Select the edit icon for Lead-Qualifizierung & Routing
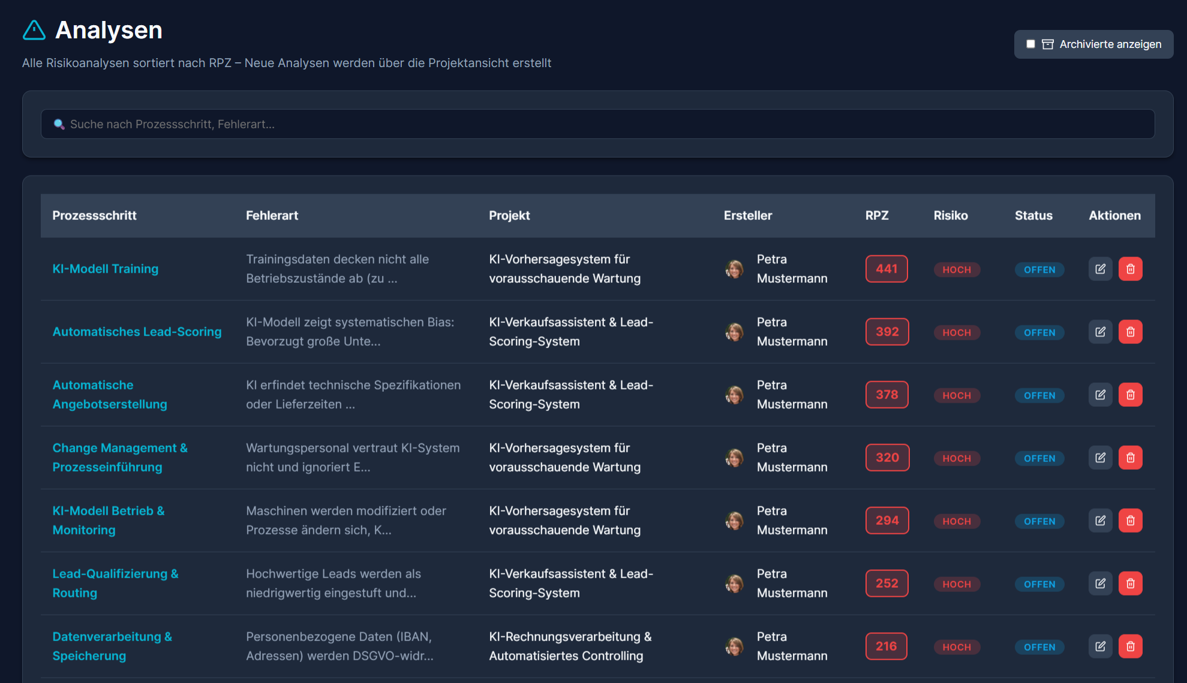 click(x=1100, y=583)
